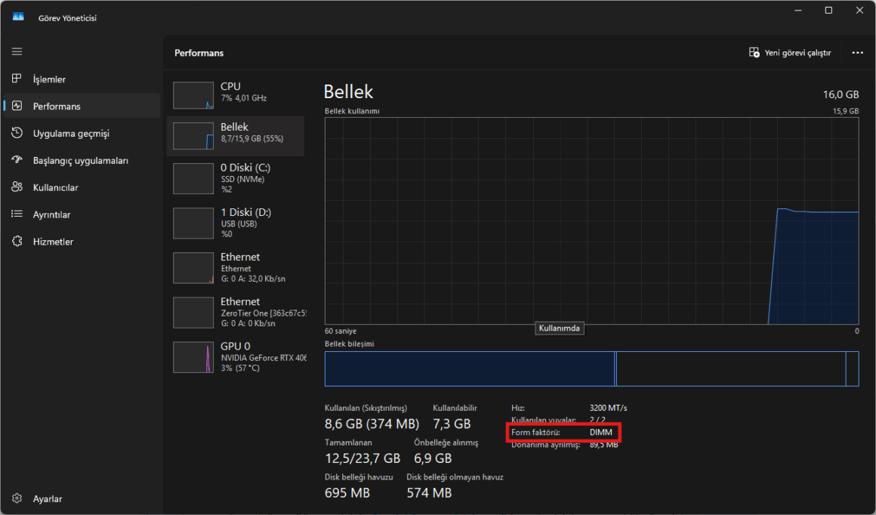The height and width of the screenshot is (515, 876).
Task: Go to Başlangıç uygulamaları
Action: [81, 160]
